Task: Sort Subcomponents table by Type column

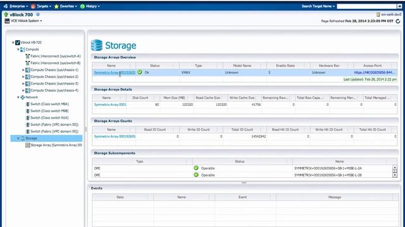Action: pos(139,161)
